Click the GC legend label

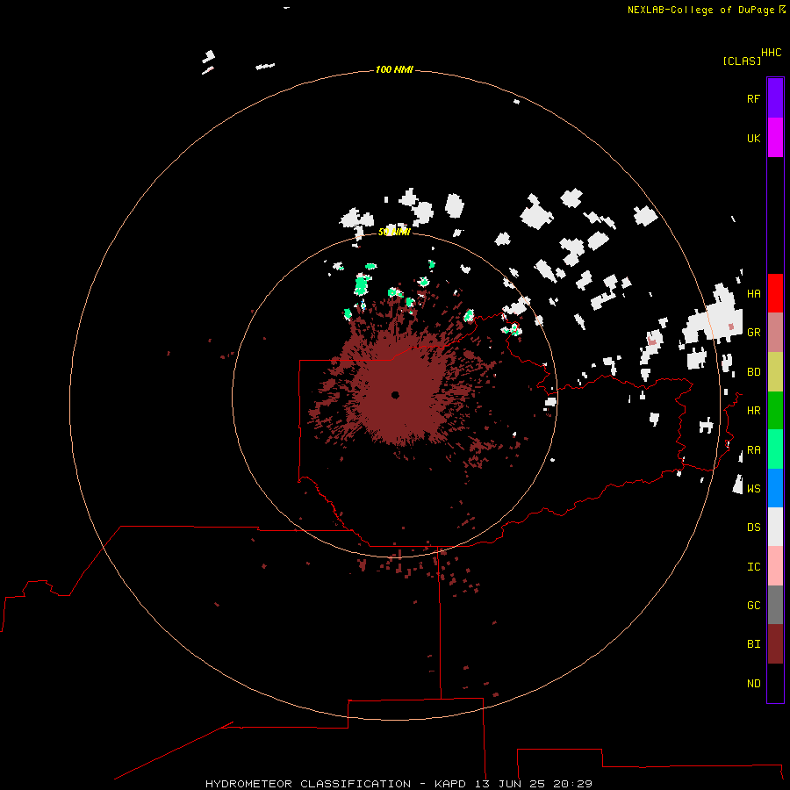(x=754, y=605)
